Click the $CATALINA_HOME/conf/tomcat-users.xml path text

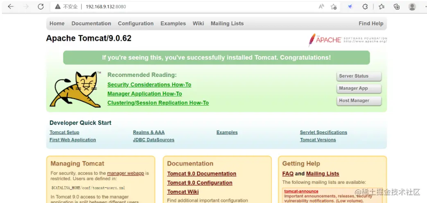[88, 188]
